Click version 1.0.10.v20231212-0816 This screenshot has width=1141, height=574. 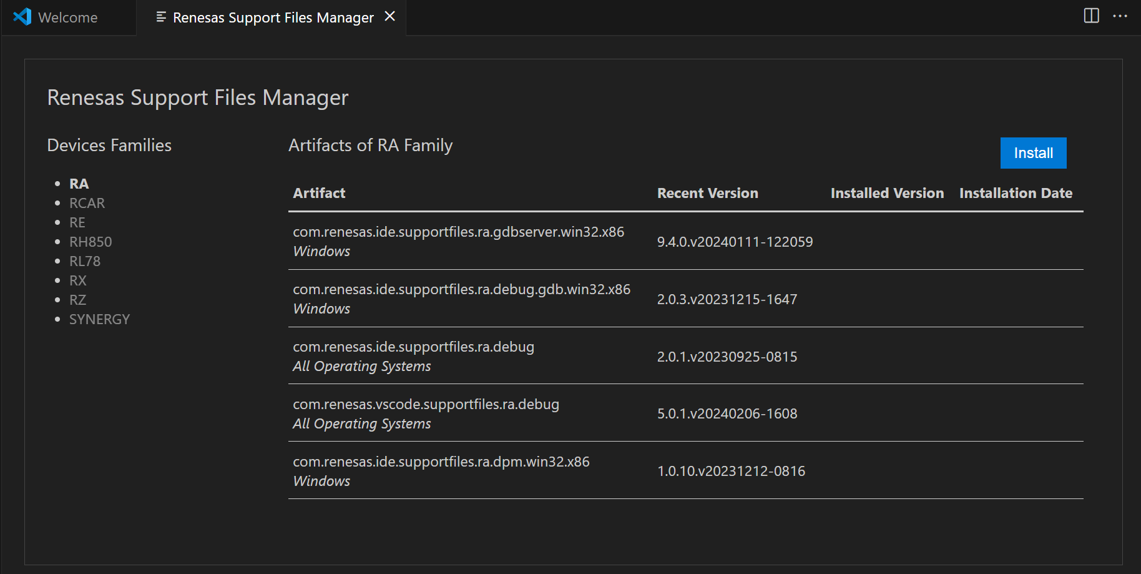(732, 471)
